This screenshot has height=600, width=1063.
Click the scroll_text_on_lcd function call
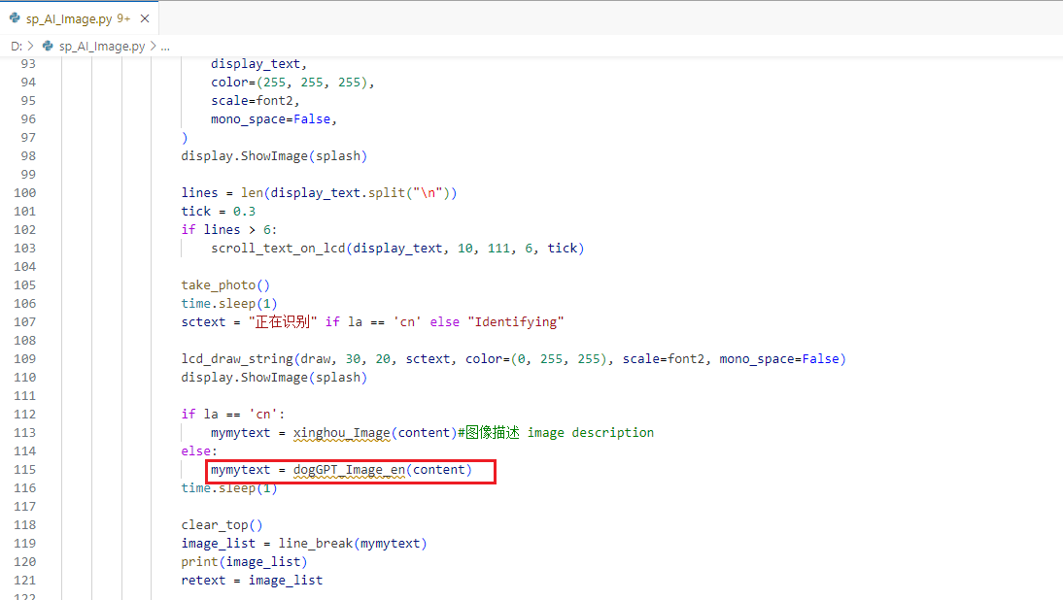(x=397, y=248)
